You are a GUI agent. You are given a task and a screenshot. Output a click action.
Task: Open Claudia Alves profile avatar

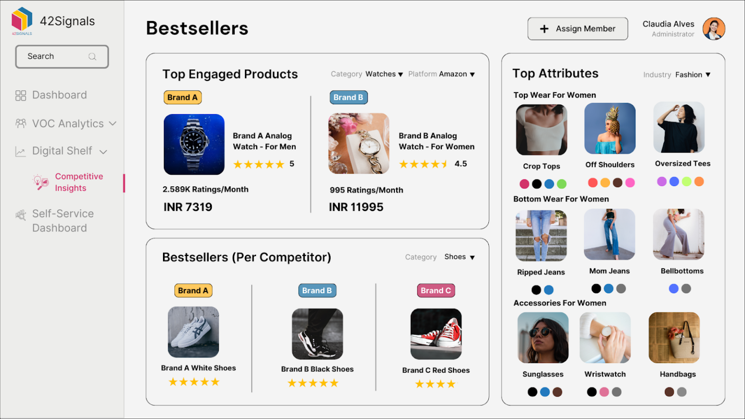(713, 29)
